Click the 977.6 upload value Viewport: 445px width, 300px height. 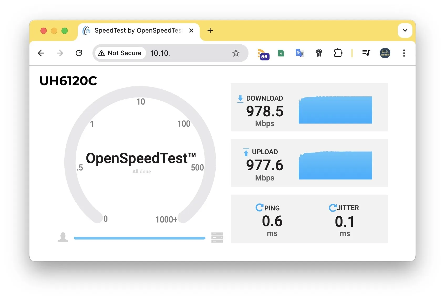pos(265,165)
